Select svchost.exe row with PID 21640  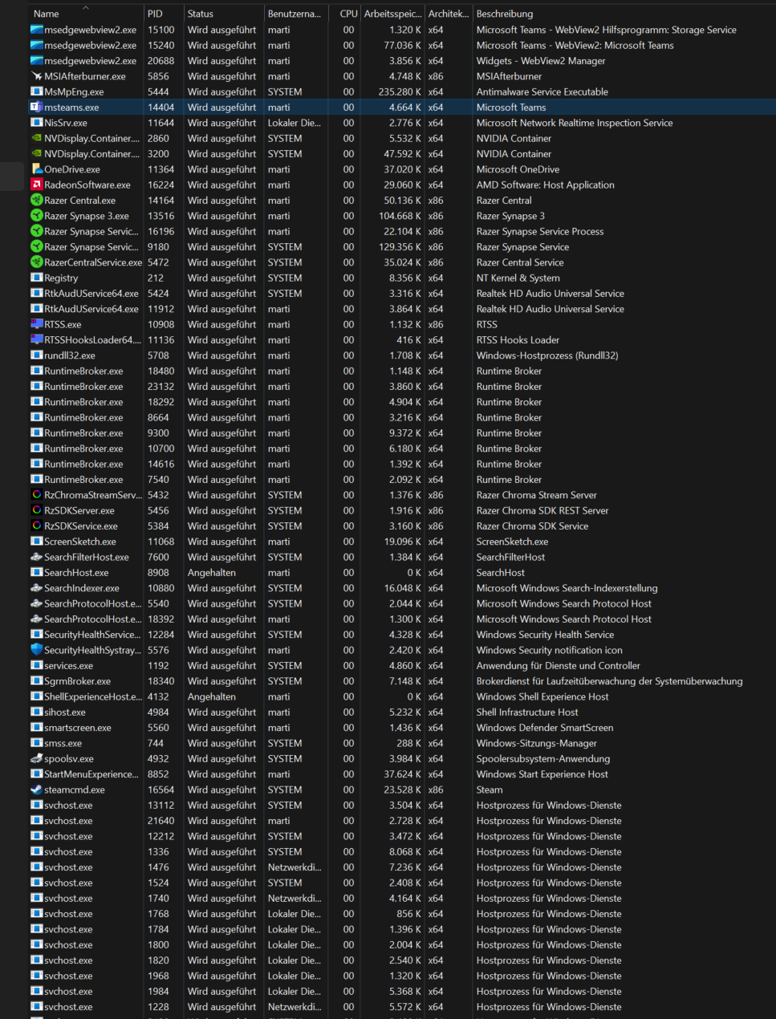[x=402, y=821]
